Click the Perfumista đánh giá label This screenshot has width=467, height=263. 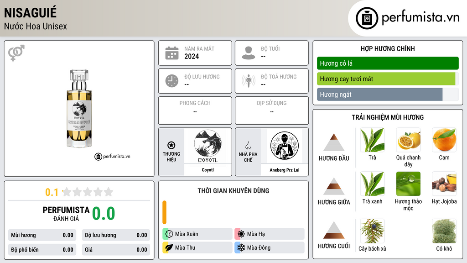point(66,214)
